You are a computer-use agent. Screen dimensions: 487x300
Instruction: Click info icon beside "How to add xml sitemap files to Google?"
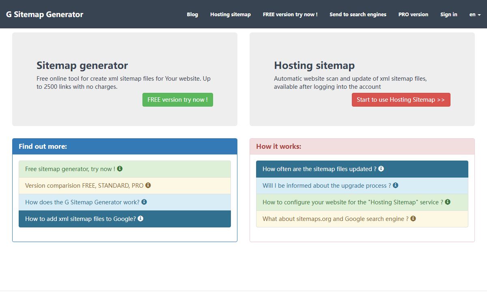(140, 219)
